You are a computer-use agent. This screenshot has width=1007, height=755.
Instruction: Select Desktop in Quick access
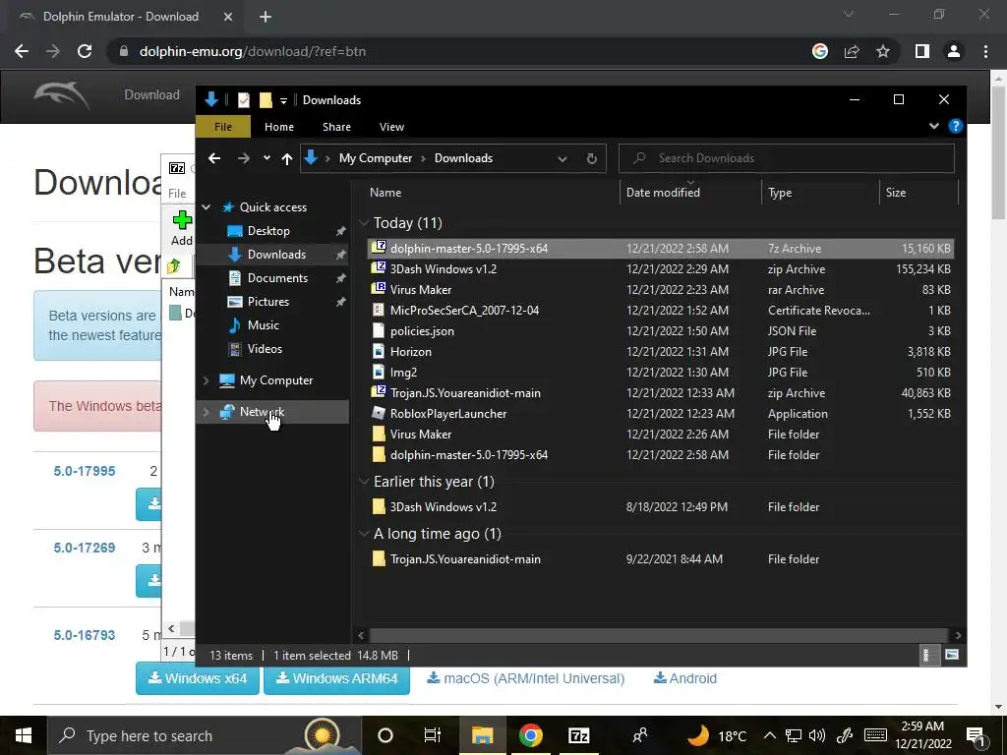point(268,230)
